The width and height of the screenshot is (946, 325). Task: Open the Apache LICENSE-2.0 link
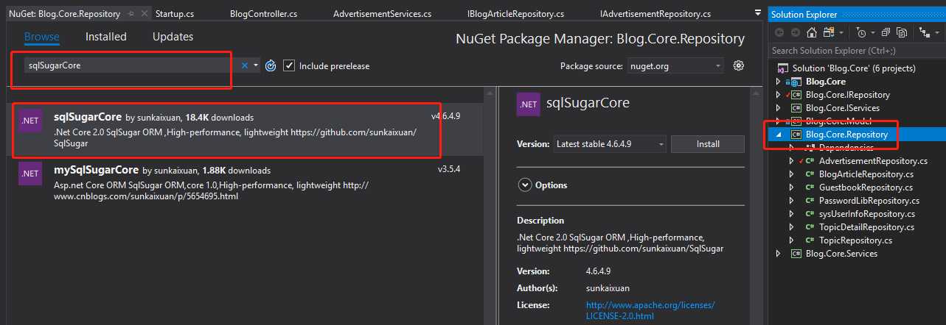coord(650,310)
